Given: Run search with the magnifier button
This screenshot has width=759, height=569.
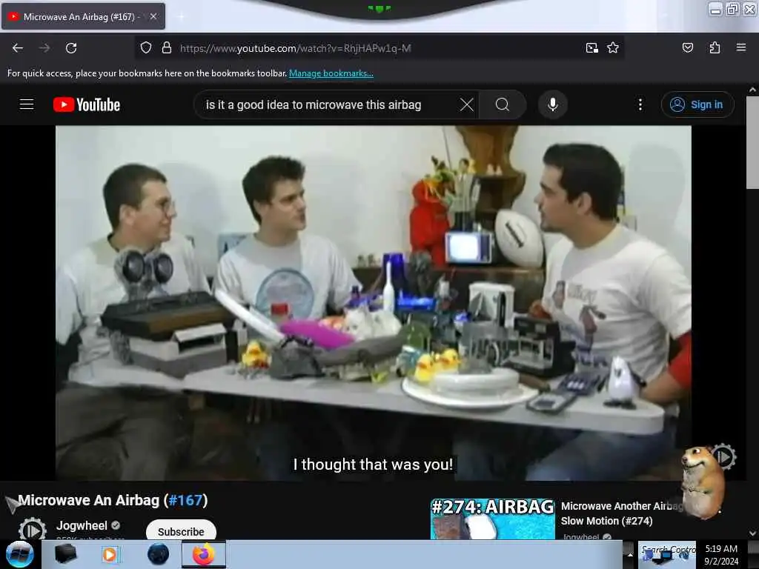Looking at the screenshot, I should [x=503, y=104].
